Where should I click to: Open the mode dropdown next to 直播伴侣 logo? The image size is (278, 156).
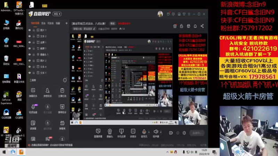point(57,14)
